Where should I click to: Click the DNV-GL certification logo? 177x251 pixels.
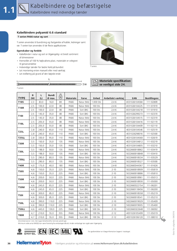(30, 232)
